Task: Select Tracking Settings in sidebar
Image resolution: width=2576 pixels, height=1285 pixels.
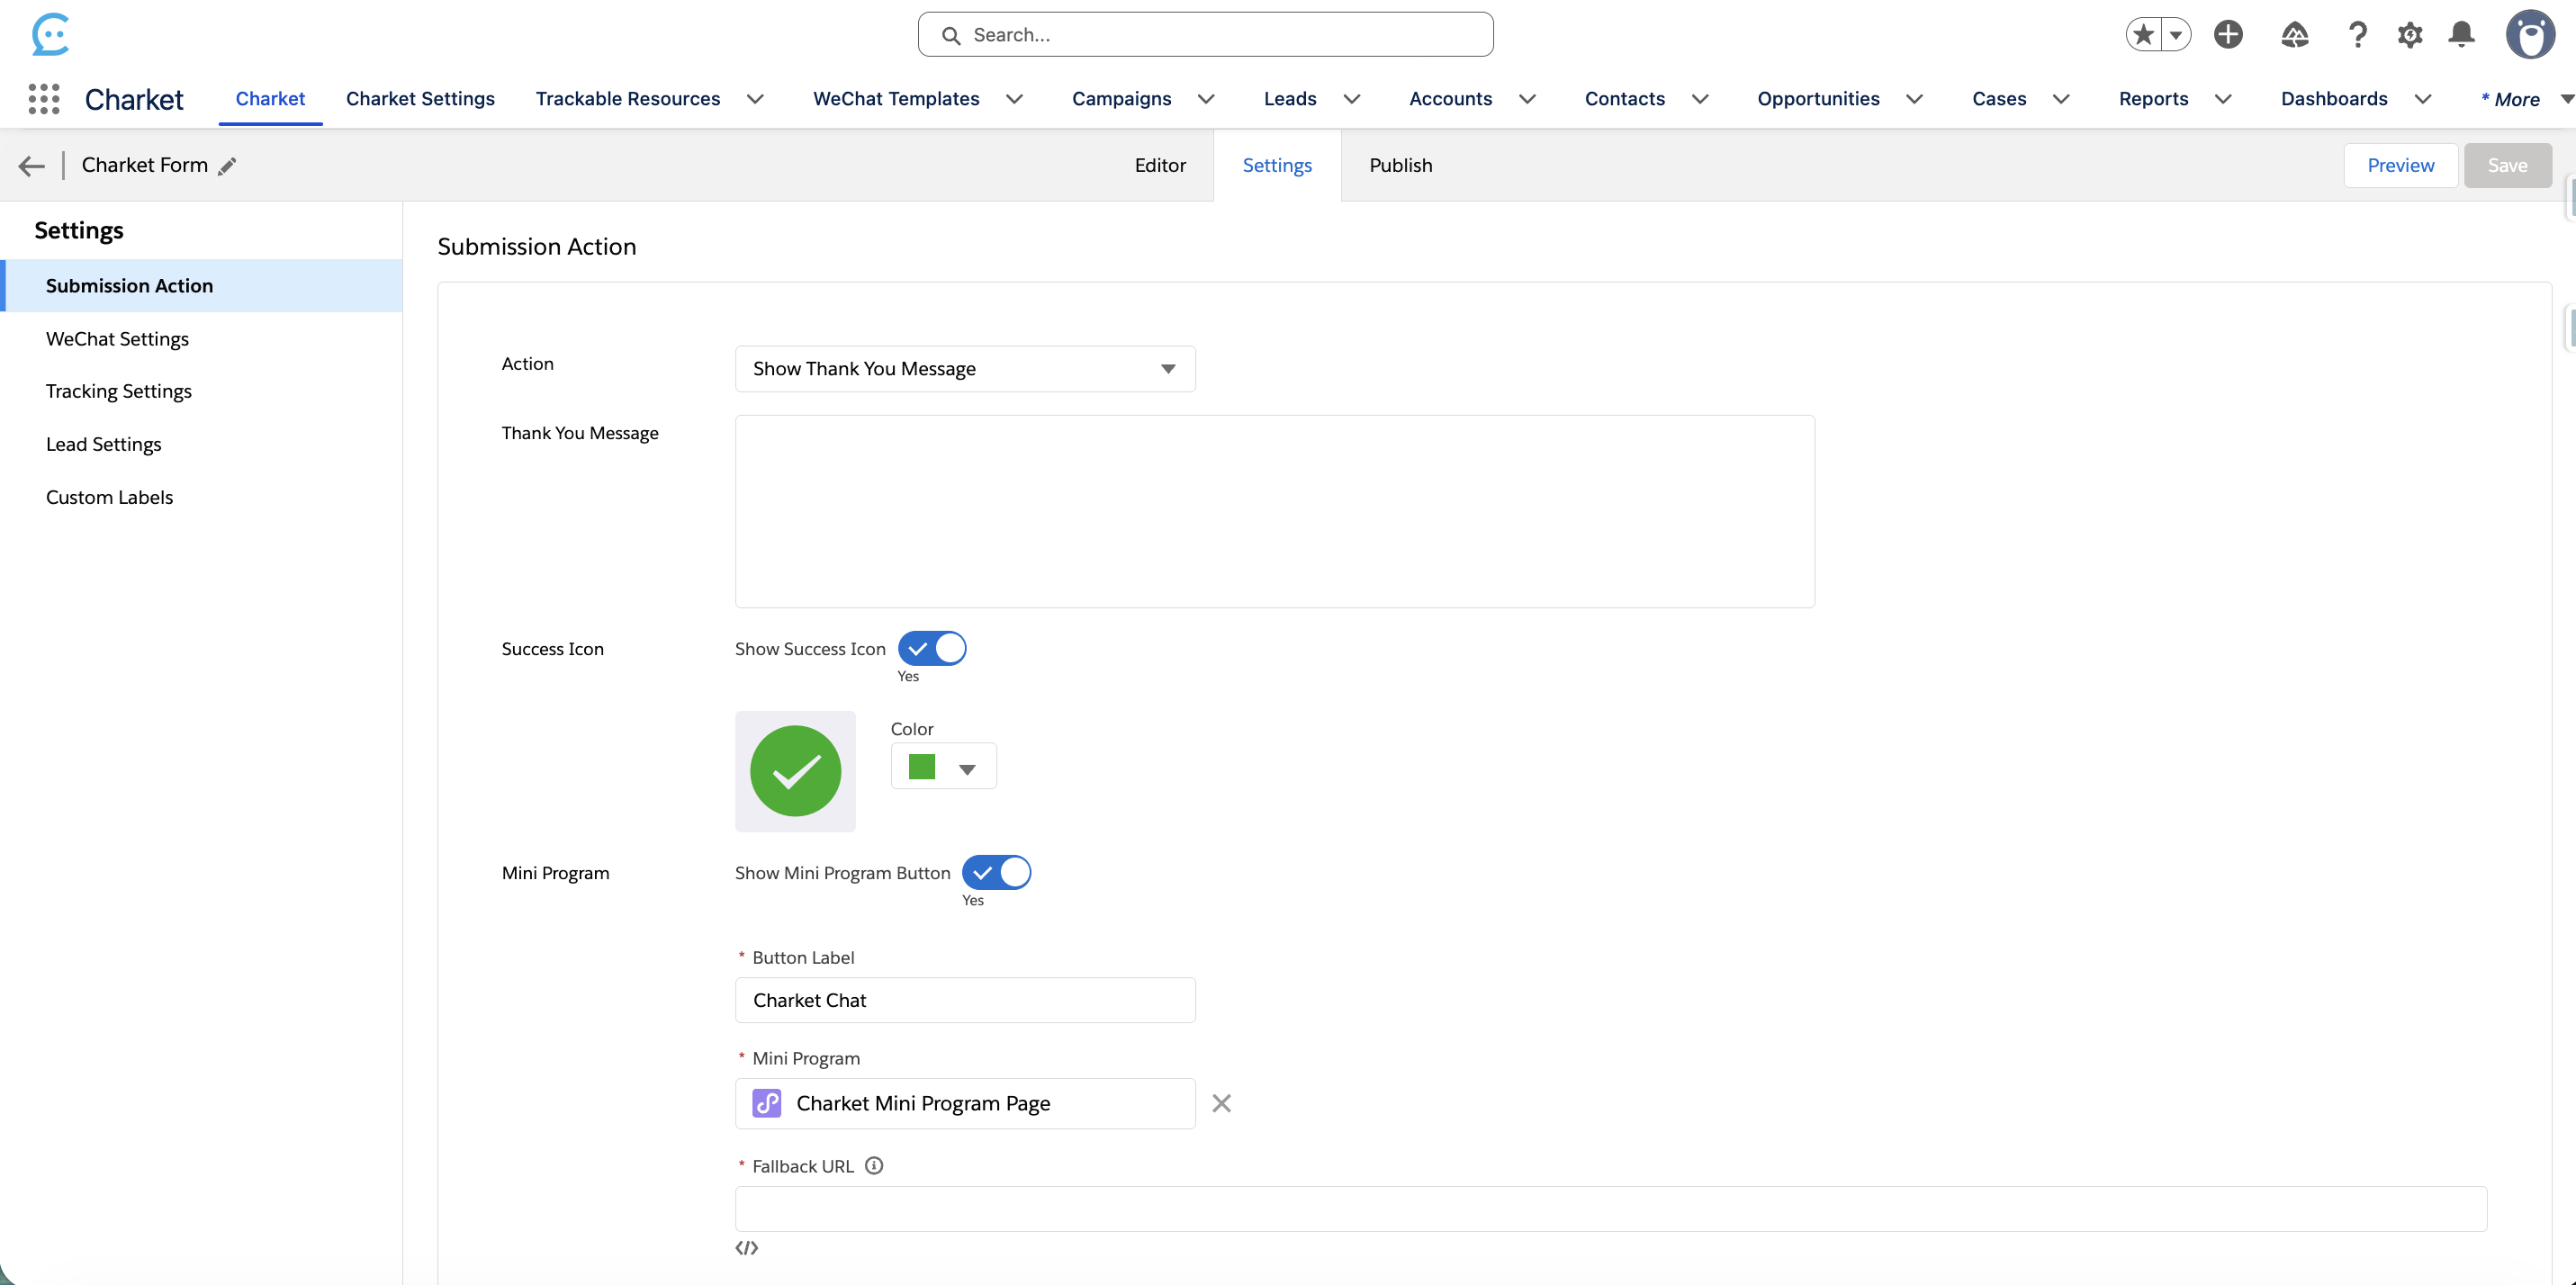Action: (x=202, y=391)
